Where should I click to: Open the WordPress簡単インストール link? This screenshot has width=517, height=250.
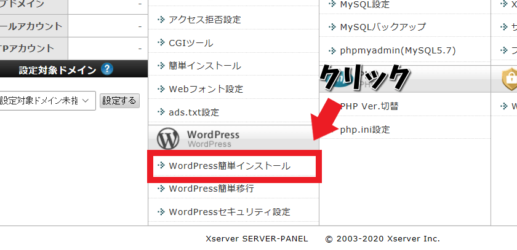pos(230,166)
